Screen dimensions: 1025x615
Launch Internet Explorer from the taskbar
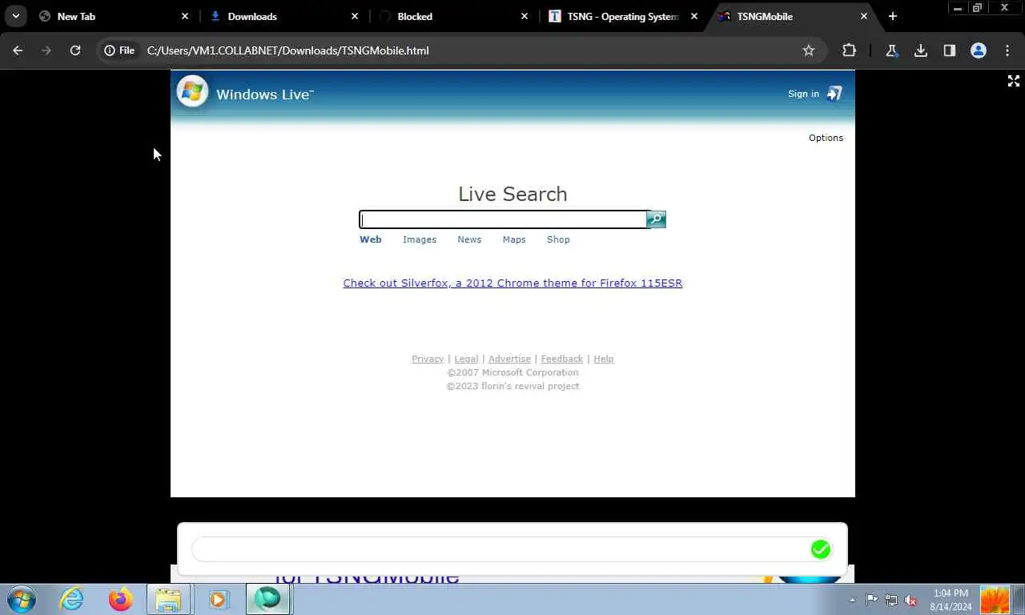pos(72,599)
